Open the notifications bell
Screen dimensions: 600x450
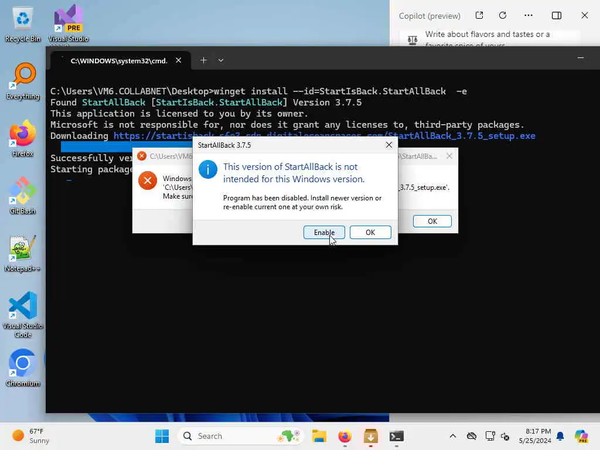[560, 436]
